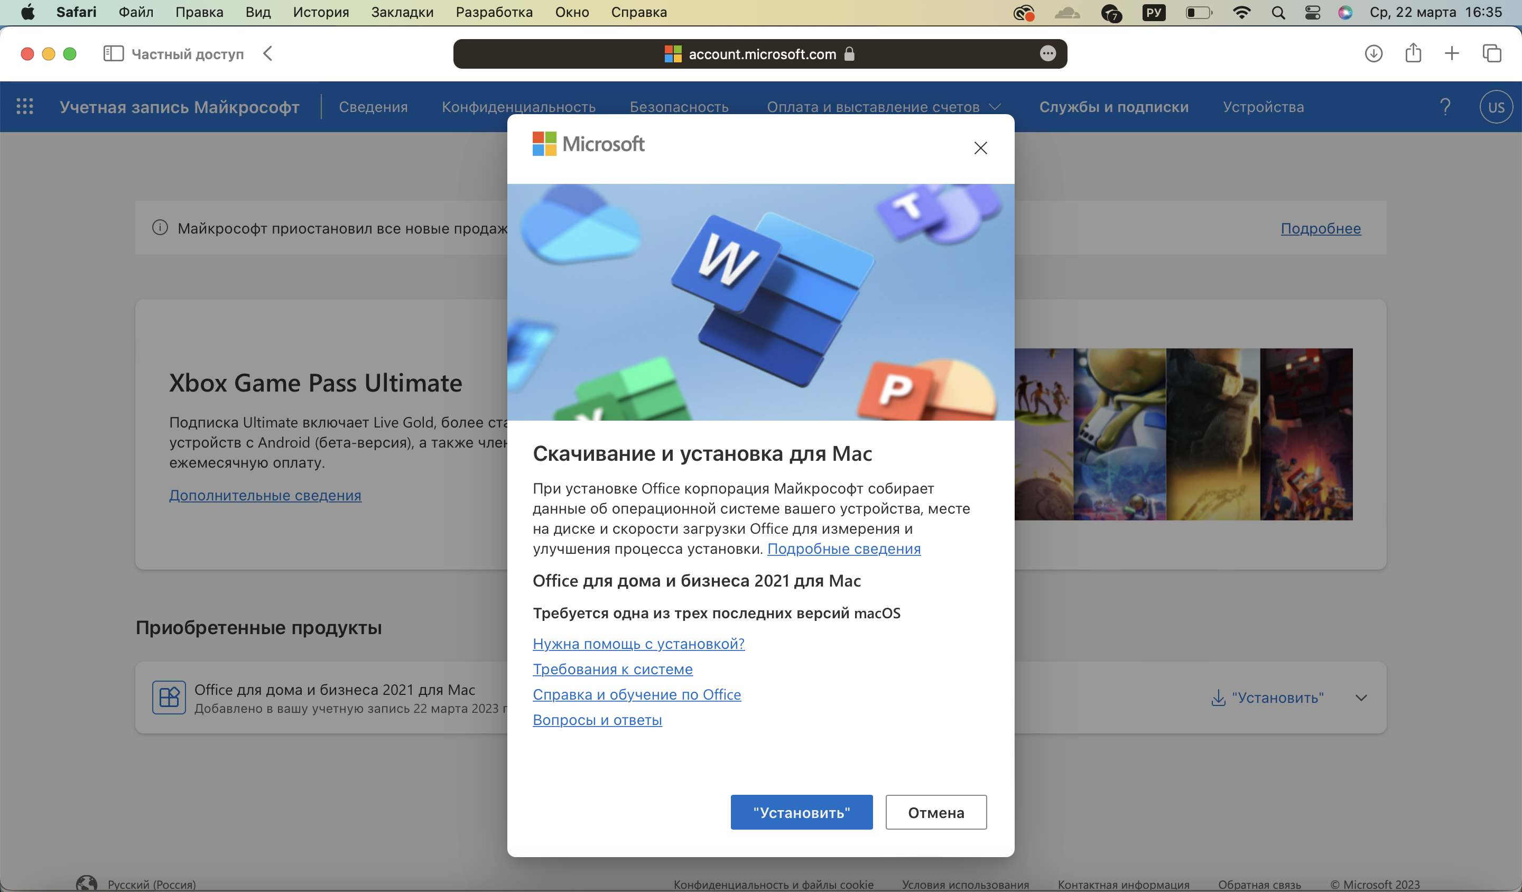Image resolution: width=1522 pixels, height=892 pixels.
Task: Click the account.microsoft.com address field
Action: [x=760, y=54]
